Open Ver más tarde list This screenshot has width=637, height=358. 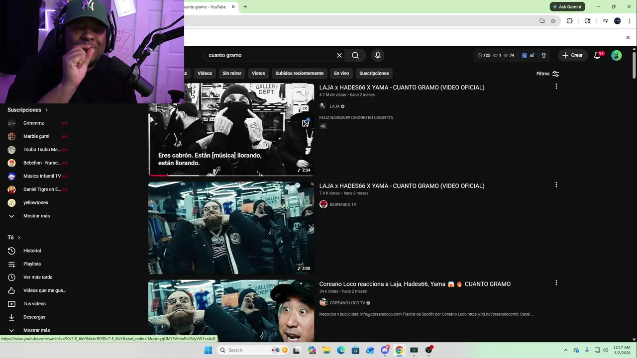point(37,277)
